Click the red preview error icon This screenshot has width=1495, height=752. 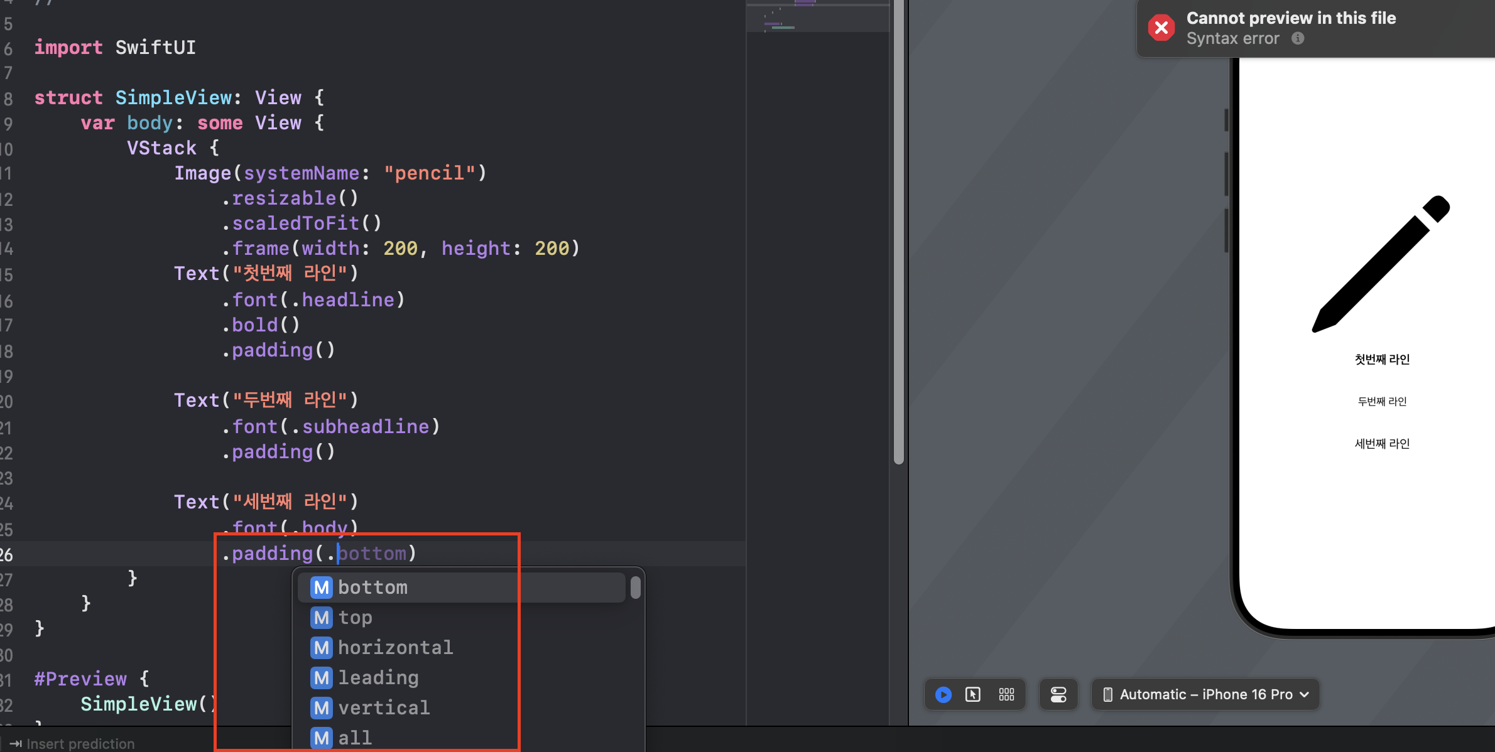coord(1161,28)
